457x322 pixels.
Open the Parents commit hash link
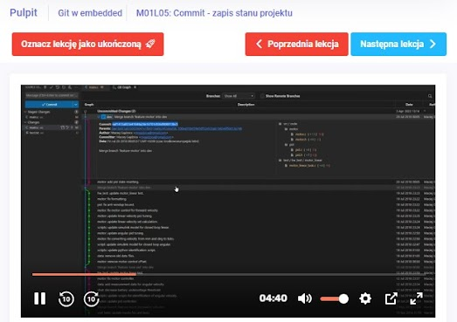[x=177, y=128]
